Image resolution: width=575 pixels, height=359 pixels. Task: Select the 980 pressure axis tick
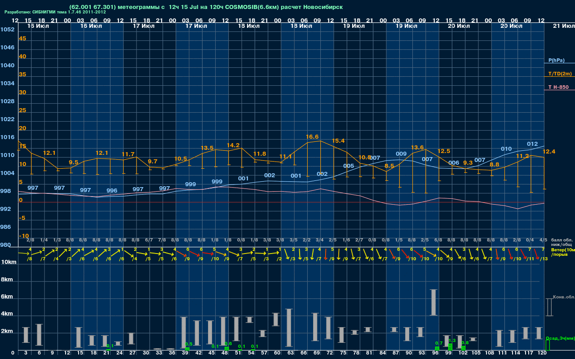pyautogui.click(x=5, y=245)
